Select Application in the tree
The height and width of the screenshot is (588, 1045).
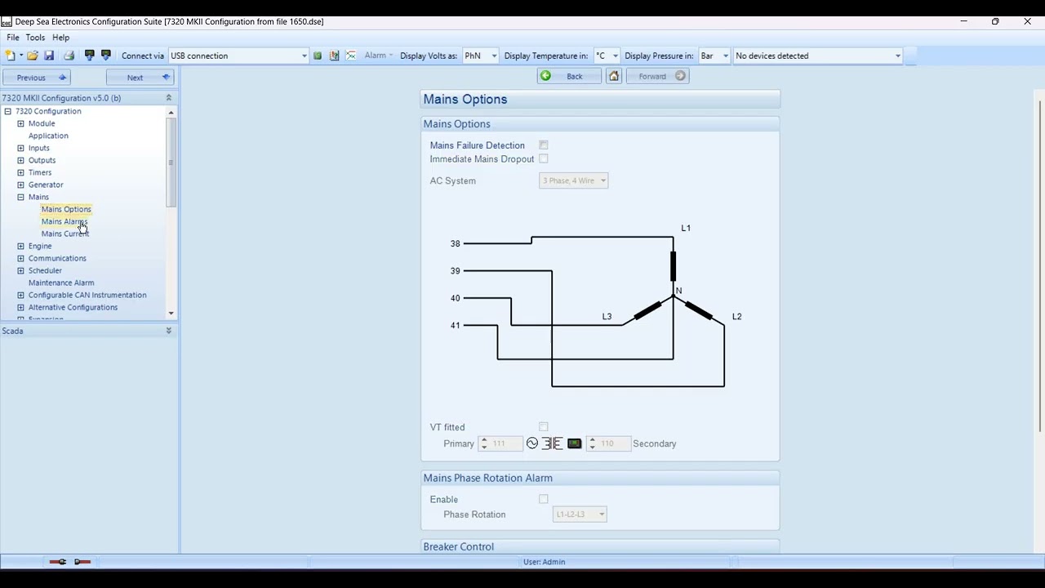pyautogui.click(x=48, y=136)
